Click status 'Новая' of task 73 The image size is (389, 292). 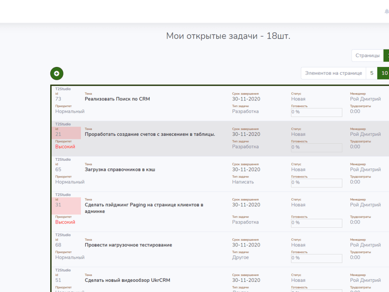tap(298, 99)
